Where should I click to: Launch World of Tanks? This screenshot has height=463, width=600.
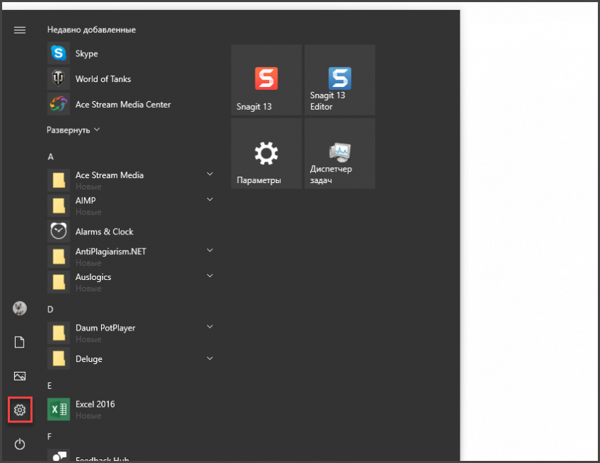click(102, 79)
